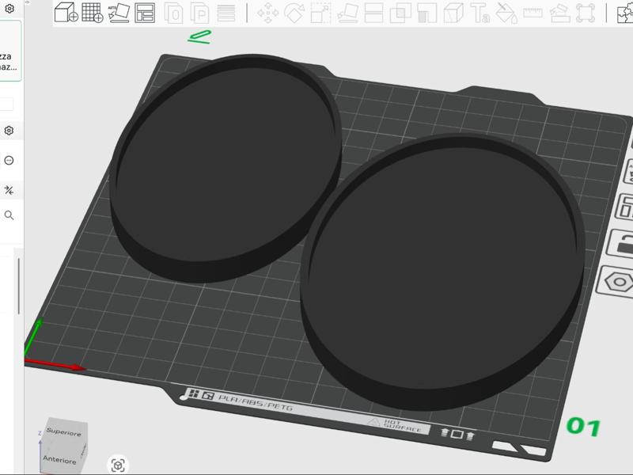
Task: Select the Scale tool
Action: pyautogui.click(x=321, y=13)
